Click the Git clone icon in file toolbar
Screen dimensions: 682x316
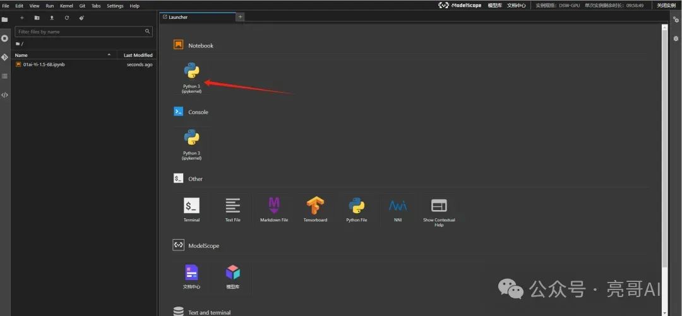click(x=81, y=18)
